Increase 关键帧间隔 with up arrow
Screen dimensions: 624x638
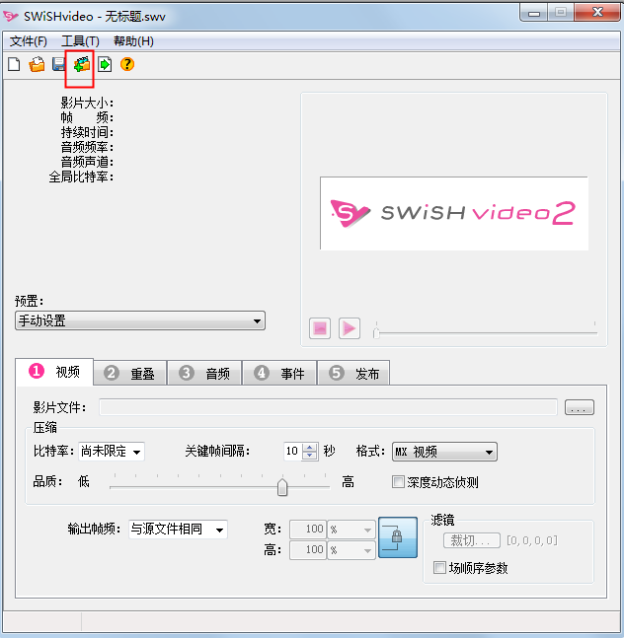click(310, 447)
